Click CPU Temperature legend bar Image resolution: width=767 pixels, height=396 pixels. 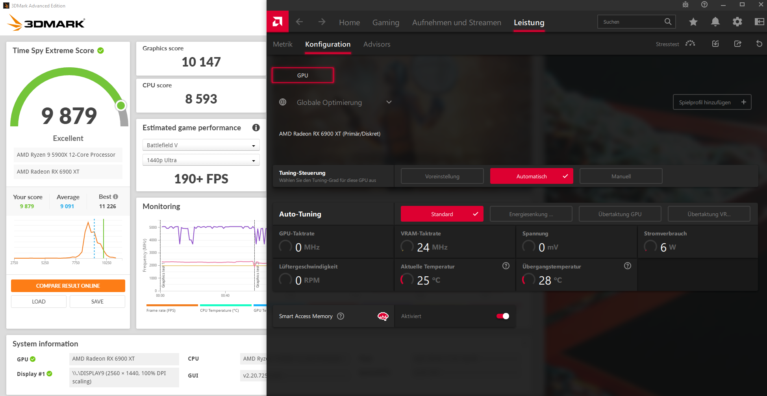point(226,305)
